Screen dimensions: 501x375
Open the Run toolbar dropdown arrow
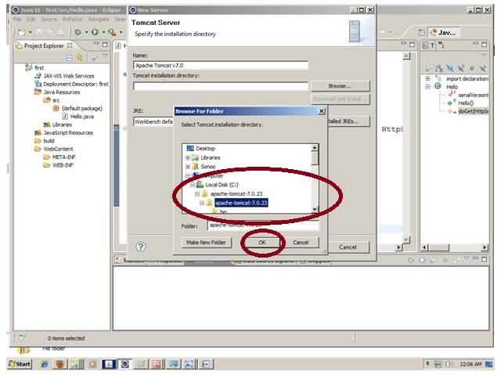pyautogui.click(x=103, y=32)
